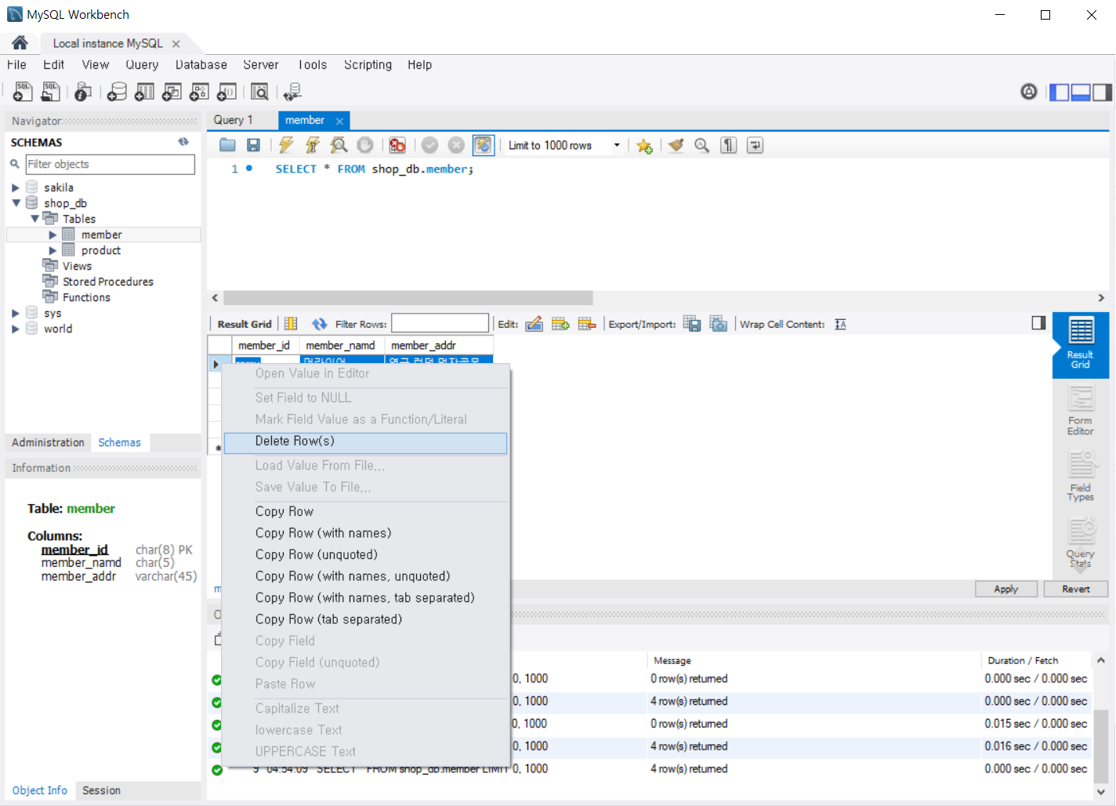Create a new SQL tab icon

23,92
